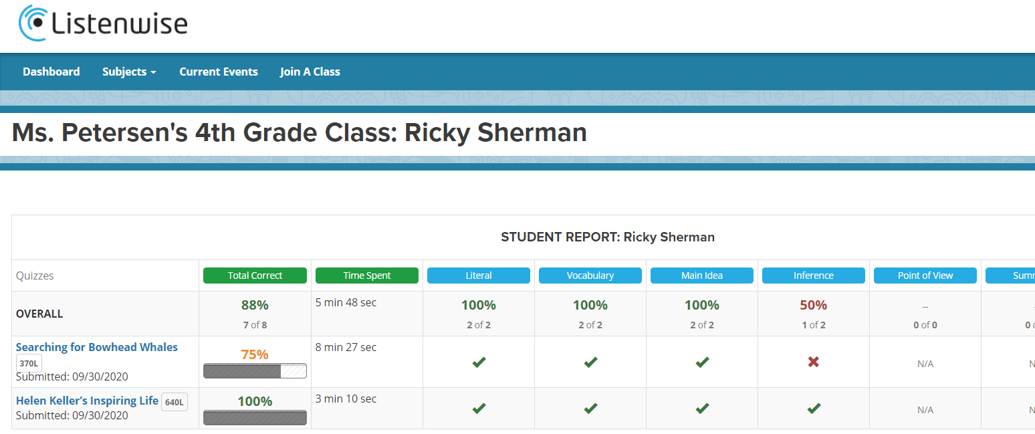This screenshot has width=1035, height=434.
Task: Click the Vocabulary checkmark for Bowhead Whales
Action: [x=590, y=362]
